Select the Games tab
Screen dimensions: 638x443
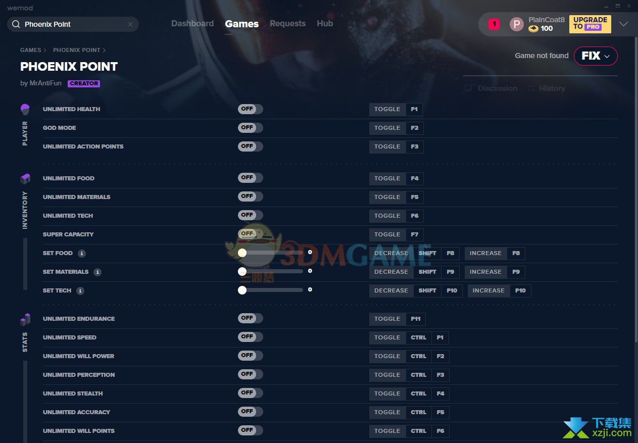(x=242, y=24)
